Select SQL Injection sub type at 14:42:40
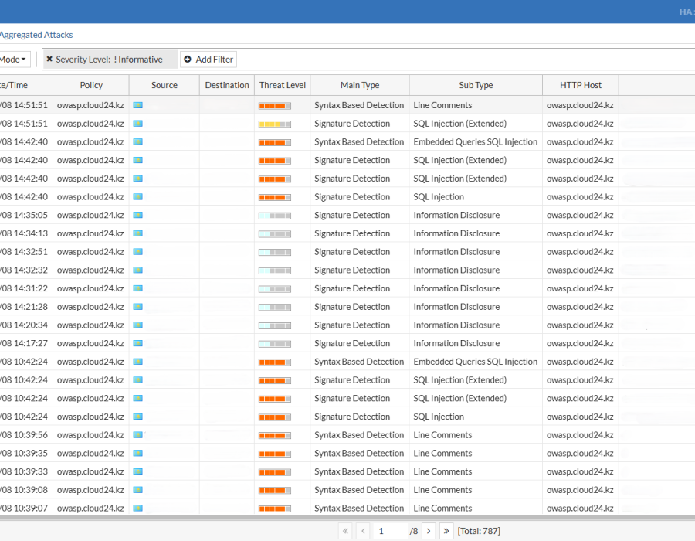This screenshot has height=541, width=695. [x=439, y=197]
